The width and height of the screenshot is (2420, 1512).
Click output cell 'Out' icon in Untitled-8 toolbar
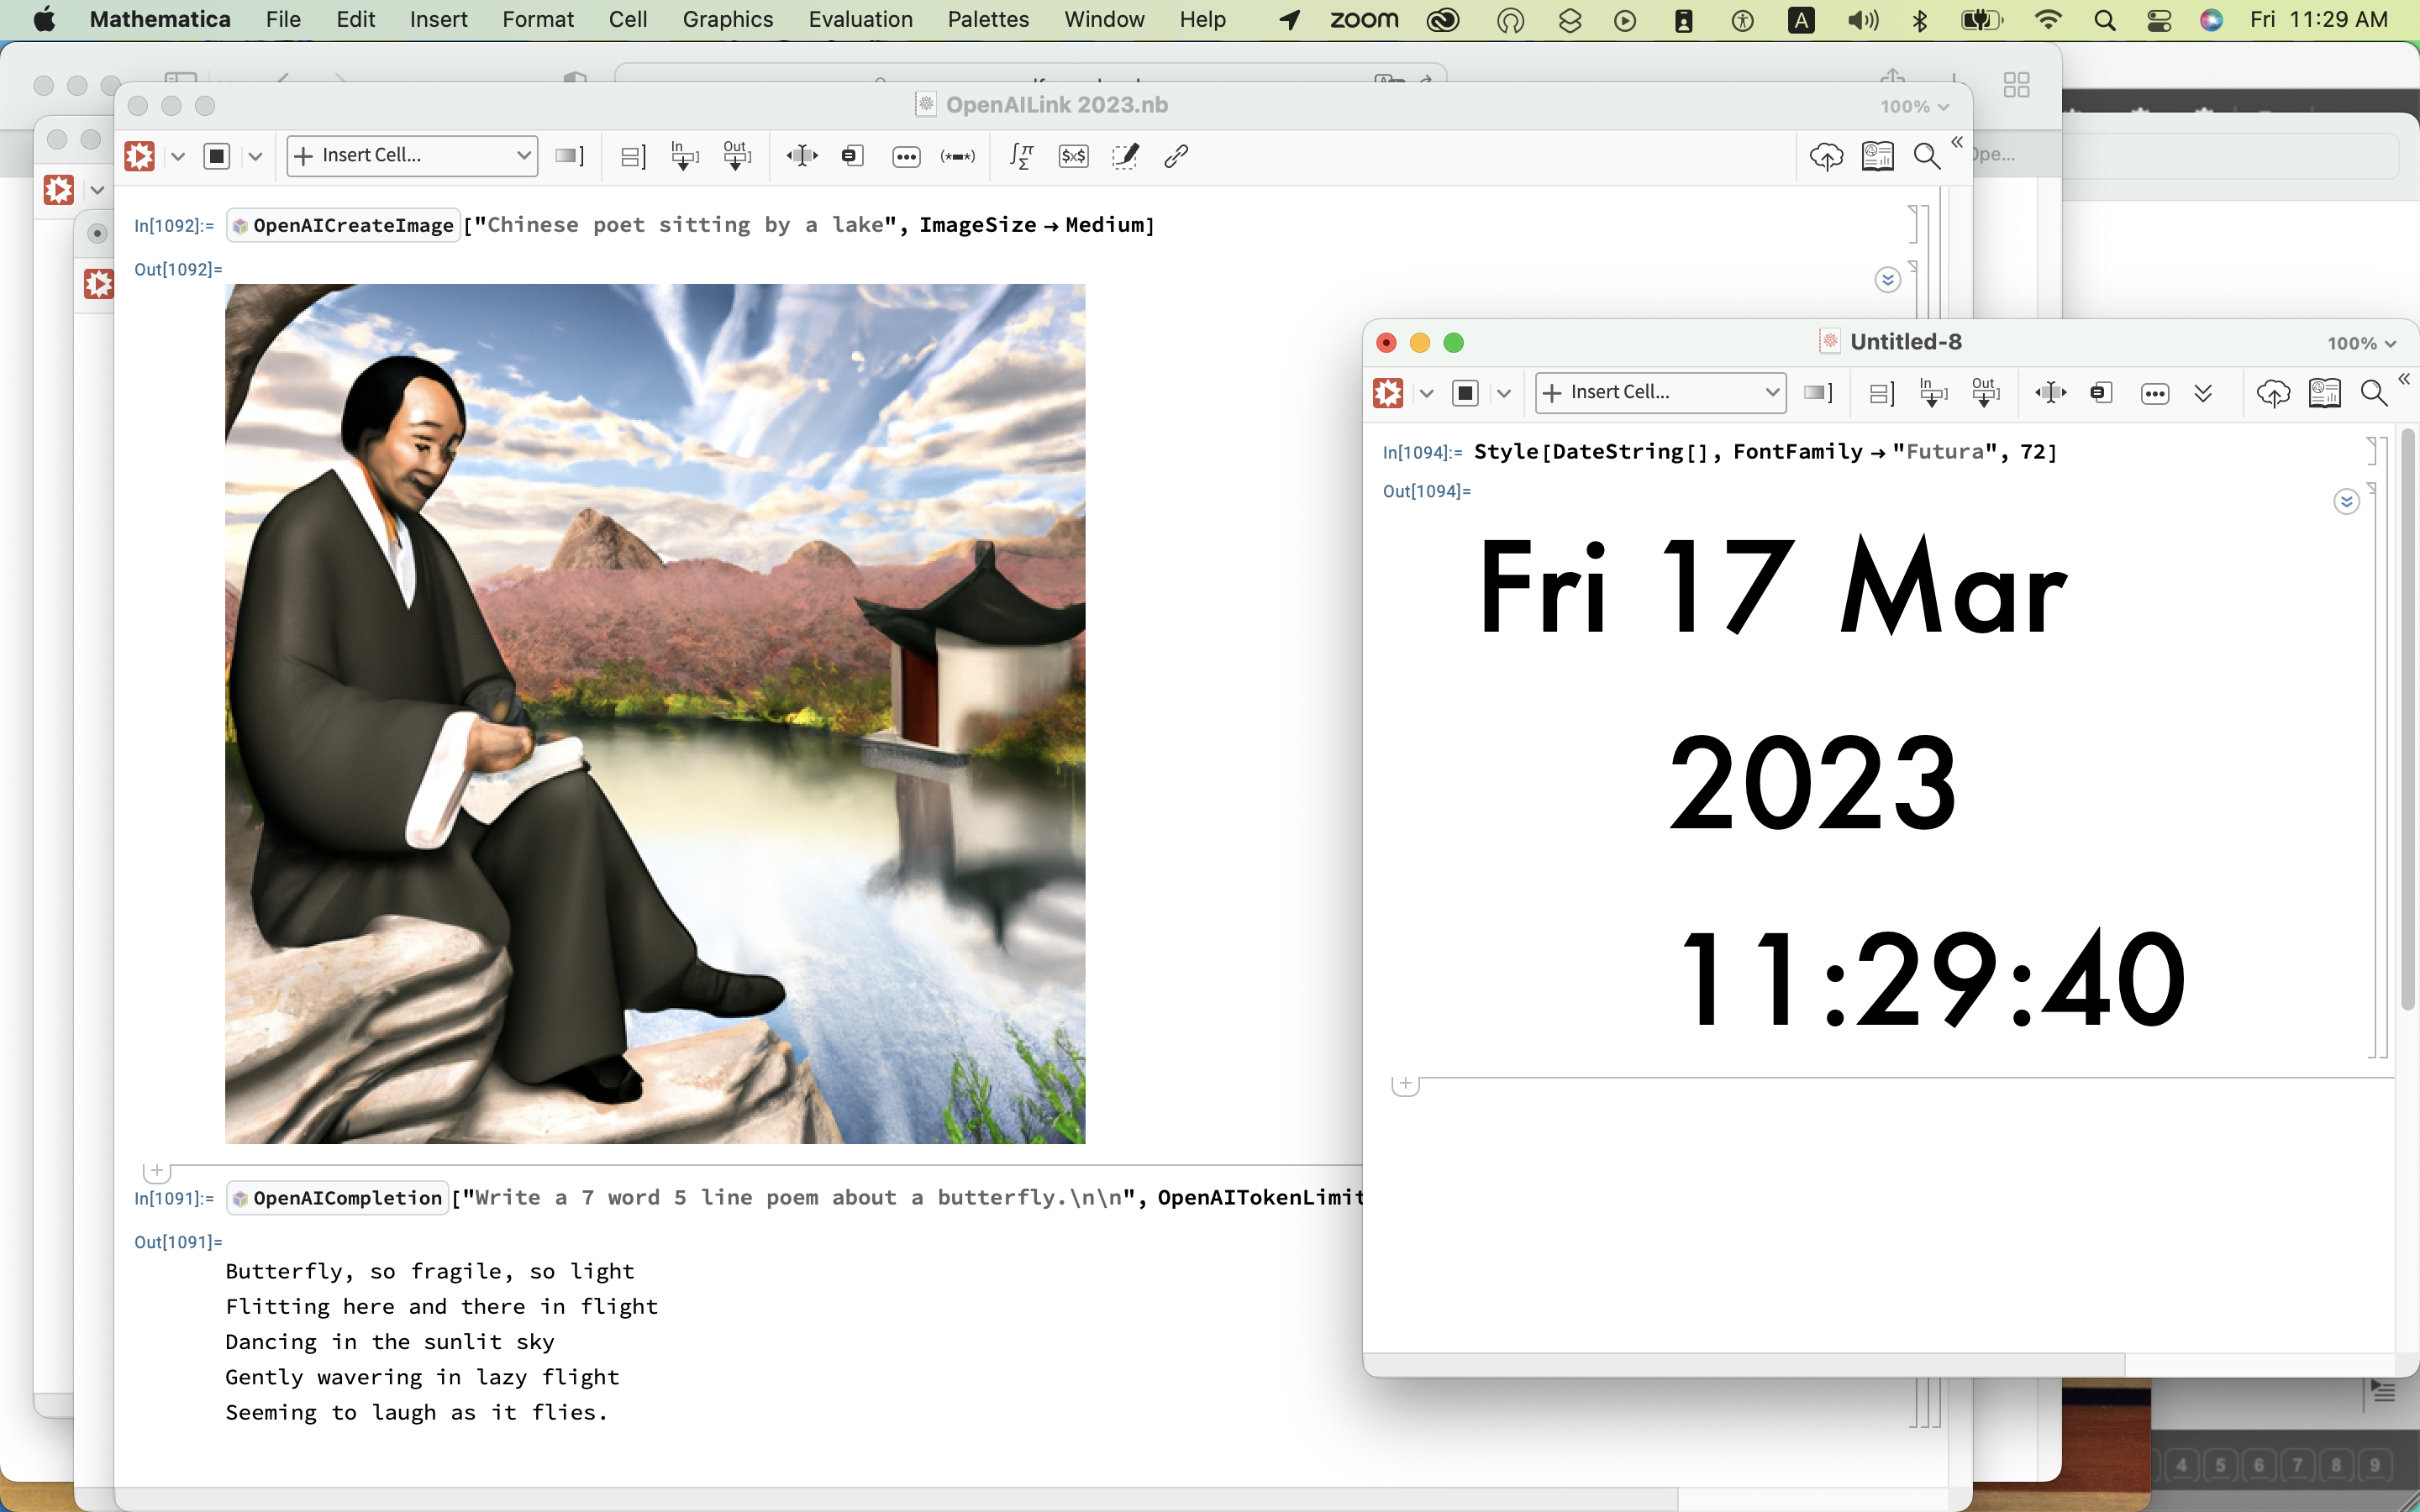point(1985,393)
